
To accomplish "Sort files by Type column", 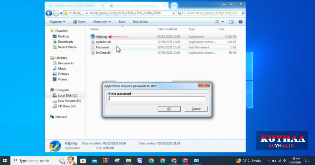I will (x=192, y=29).
